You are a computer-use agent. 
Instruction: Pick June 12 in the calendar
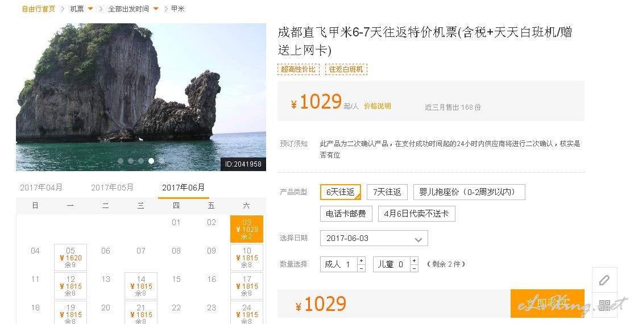(x=71, y=285)
